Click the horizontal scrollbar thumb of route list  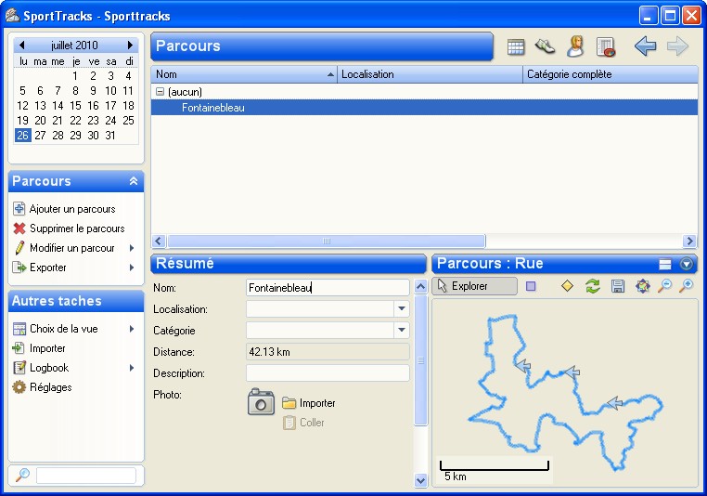pyautogui.click(x=327, y=241)
